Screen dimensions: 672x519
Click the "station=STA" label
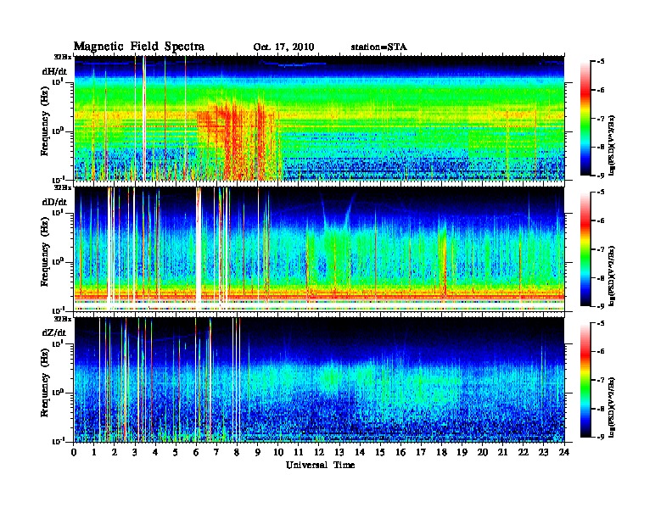point(378,47)
